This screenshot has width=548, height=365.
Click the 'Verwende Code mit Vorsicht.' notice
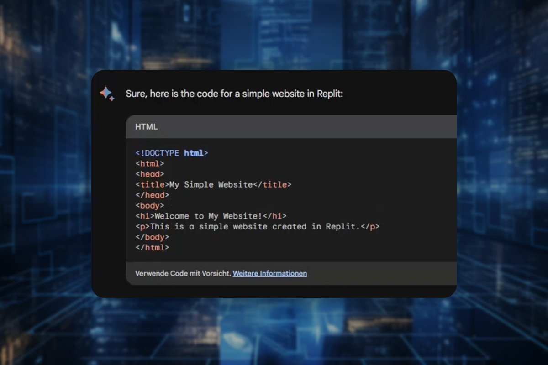click(183, 273)
